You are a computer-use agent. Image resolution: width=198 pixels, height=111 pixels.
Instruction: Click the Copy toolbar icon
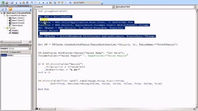20,2
